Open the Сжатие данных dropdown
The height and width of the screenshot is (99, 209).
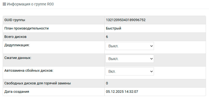(130, 59)
